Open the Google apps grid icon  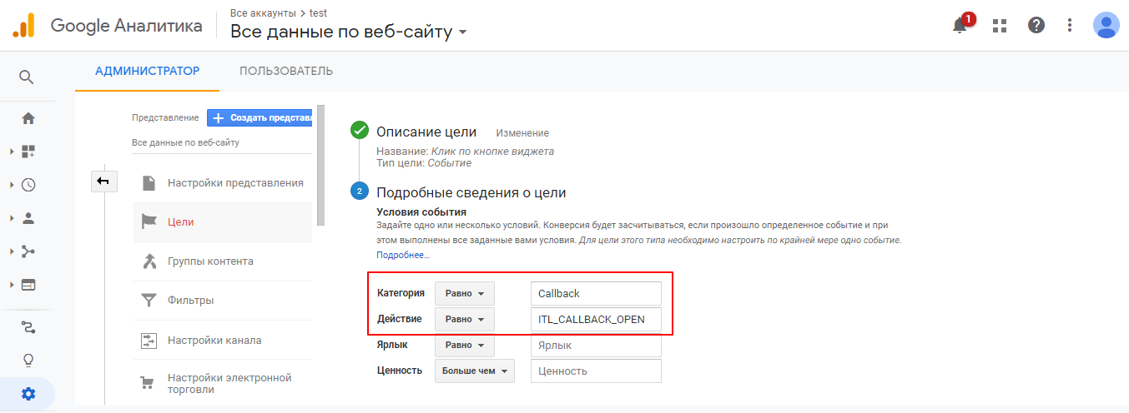coord(1000,26)
